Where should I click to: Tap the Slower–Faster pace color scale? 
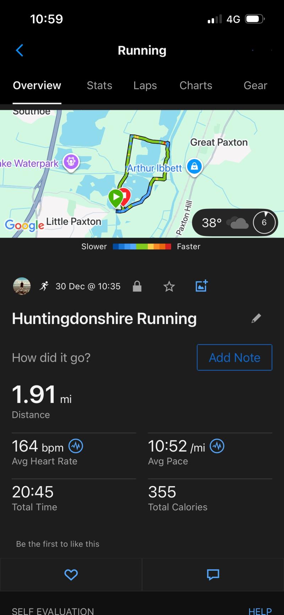(x=142, y=247)
